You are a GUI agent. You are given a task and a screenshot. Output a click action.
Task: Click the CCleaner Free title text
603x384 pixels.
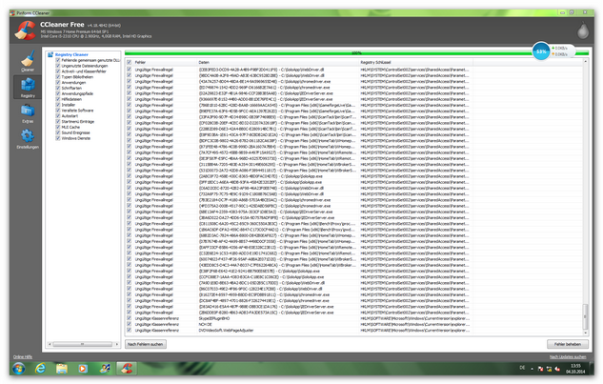click(x=62, y=24)
